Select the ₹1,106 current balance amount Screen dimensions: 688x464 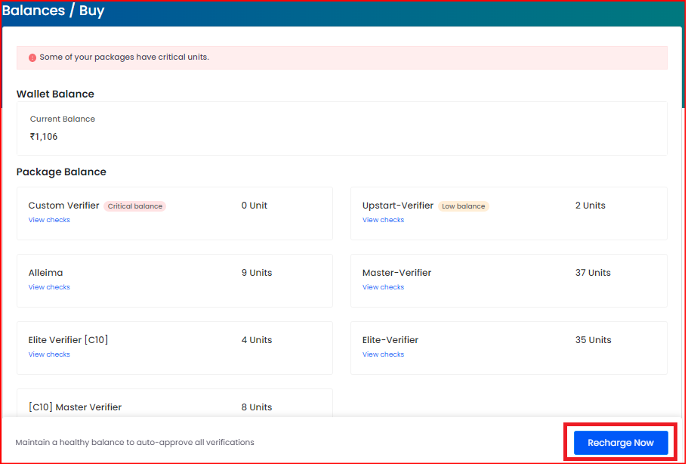[x=44, y=137]
